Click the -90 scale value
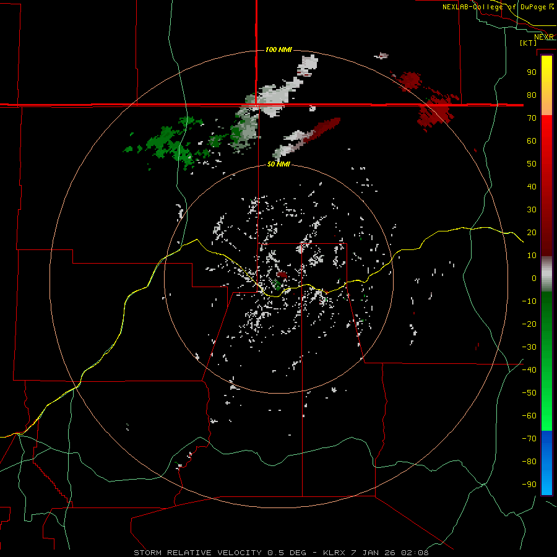This screenshot has width=557, height=557. pos(529,485)
